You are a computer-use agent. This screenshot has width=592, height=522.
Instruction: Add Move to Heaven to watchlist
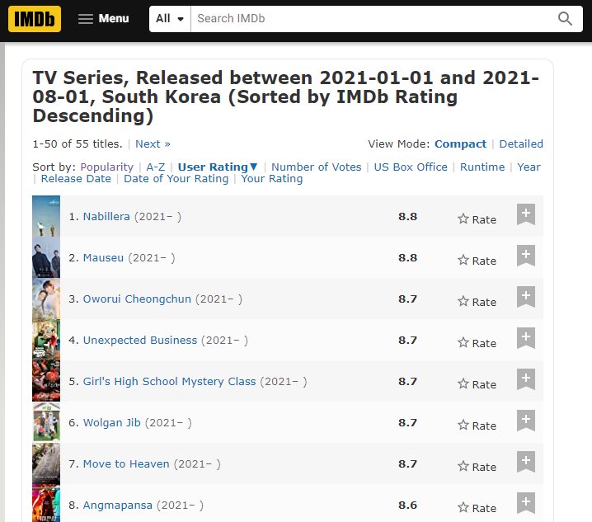(526, 461)
